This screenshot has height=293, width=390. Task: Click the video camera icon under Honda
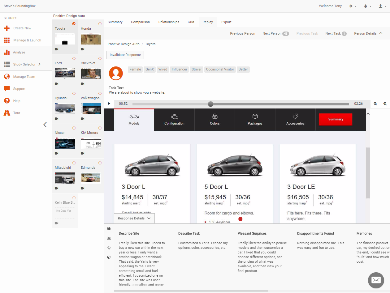tap(83, 49)
